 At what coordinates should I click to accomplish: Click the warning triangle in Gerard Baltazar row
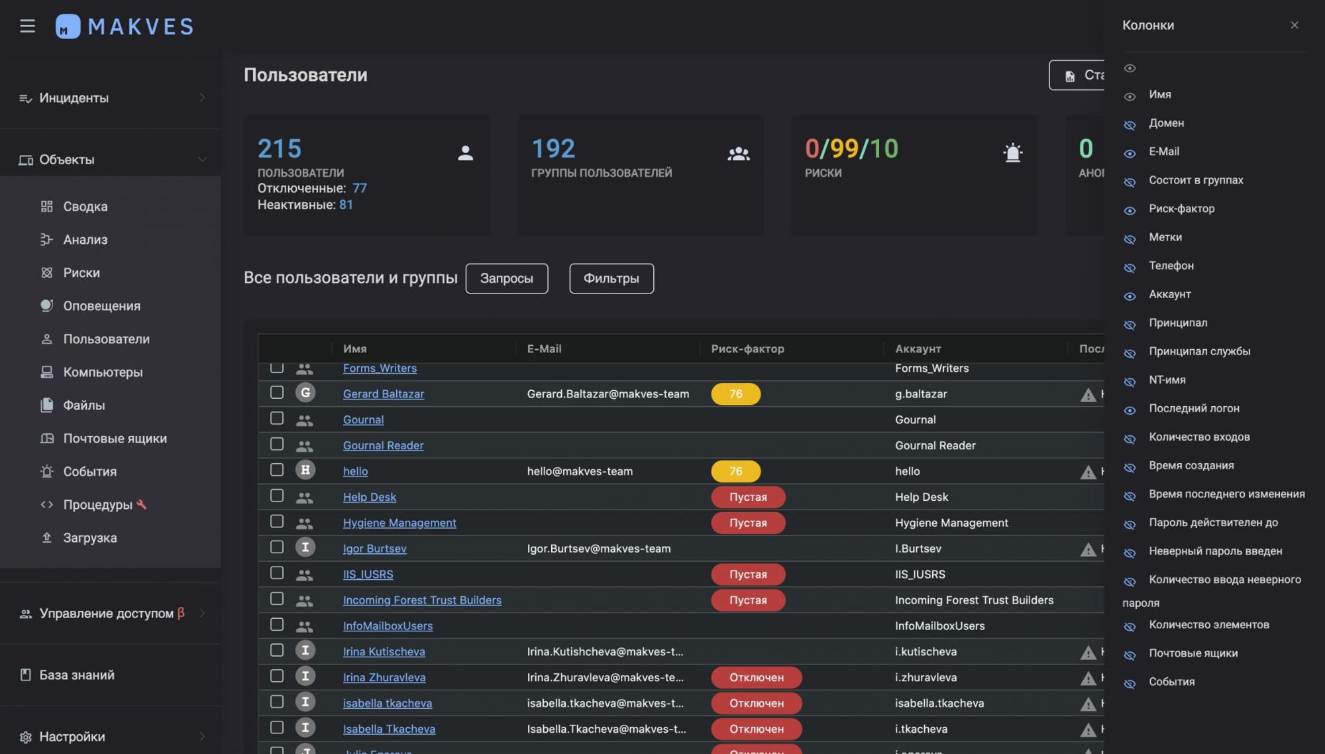coord(1088,395)
